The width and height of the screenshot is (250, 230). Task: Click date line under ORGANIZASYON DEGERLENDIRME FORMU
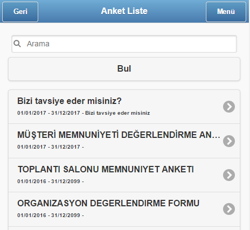51,215
